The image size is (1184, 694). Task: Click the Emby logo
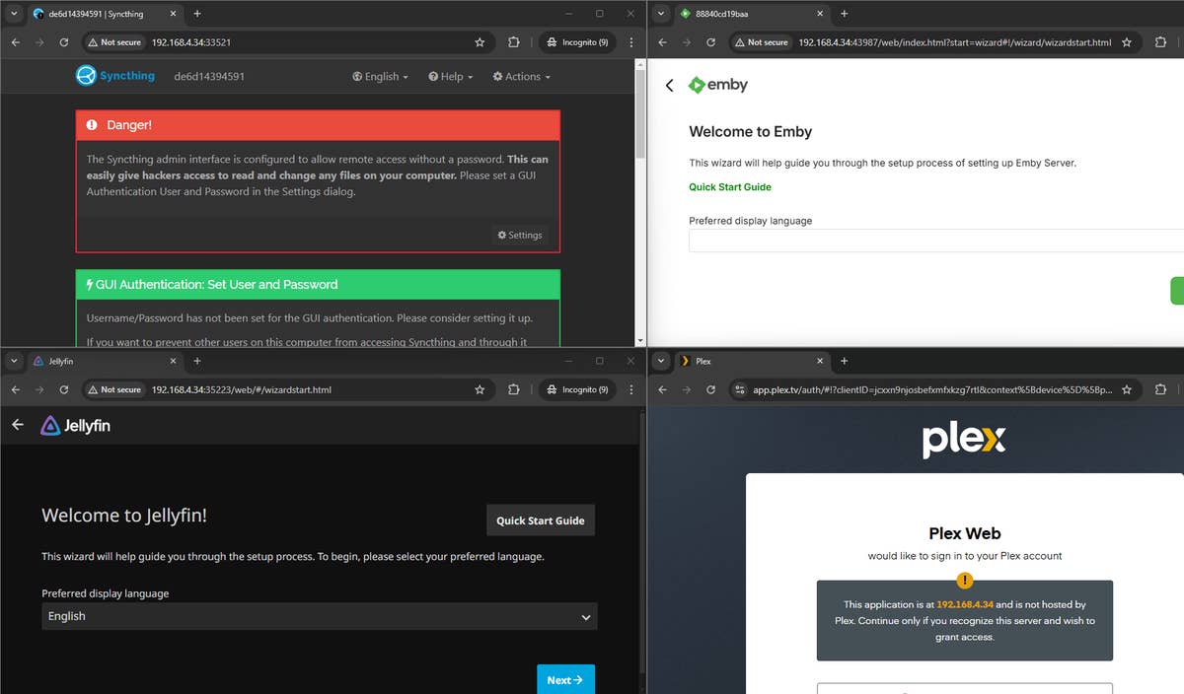pos(718,85)
